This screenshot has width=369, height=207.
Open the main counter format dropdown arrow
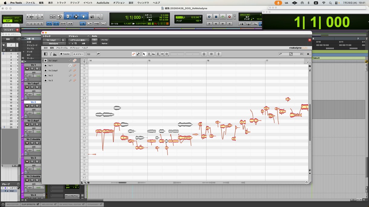click(142, 18)
